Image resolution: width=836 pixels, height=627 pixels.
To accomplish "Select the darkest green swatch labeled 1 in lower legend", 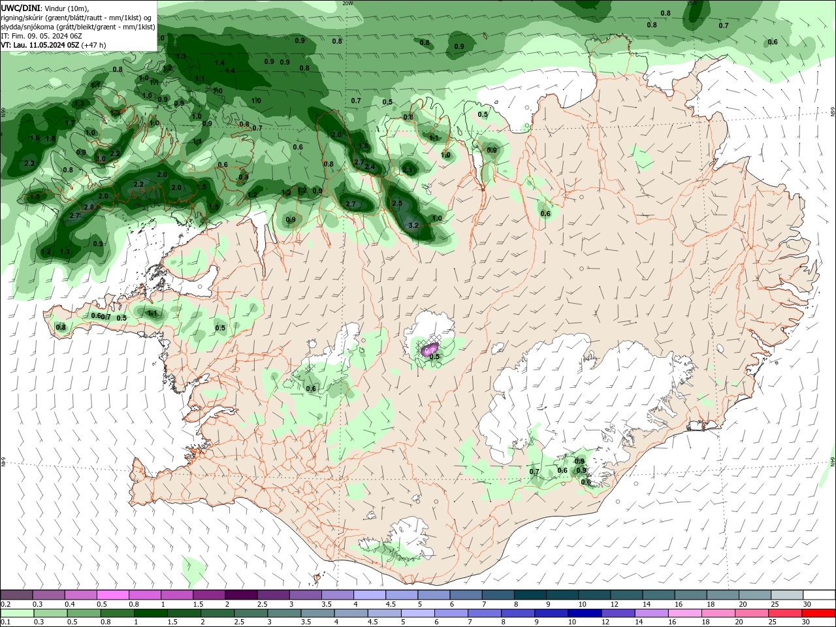I will pos(151,613).
